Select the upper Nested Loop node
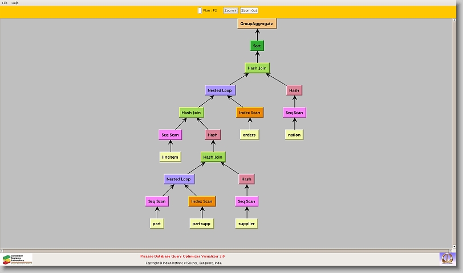 pos(220,90)
